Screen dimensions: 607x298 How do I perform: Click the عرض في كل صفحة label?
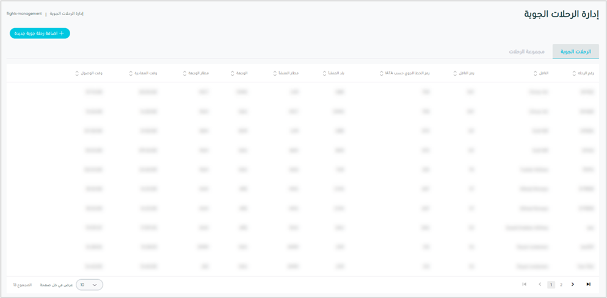tap(57, 285)
